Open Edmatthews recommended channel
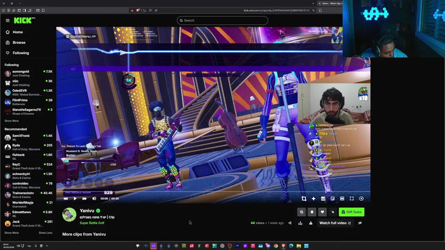This screenshot has width=445, height=250. pyautogui.click(x=28, y=214)
